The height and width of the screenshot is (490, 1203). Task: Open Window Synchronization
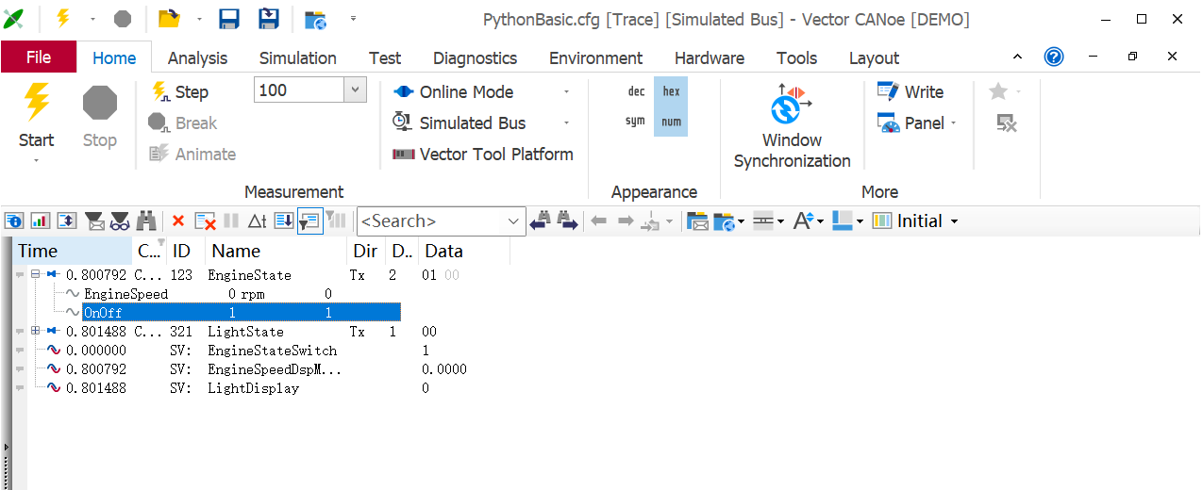[x=792, y=126]
